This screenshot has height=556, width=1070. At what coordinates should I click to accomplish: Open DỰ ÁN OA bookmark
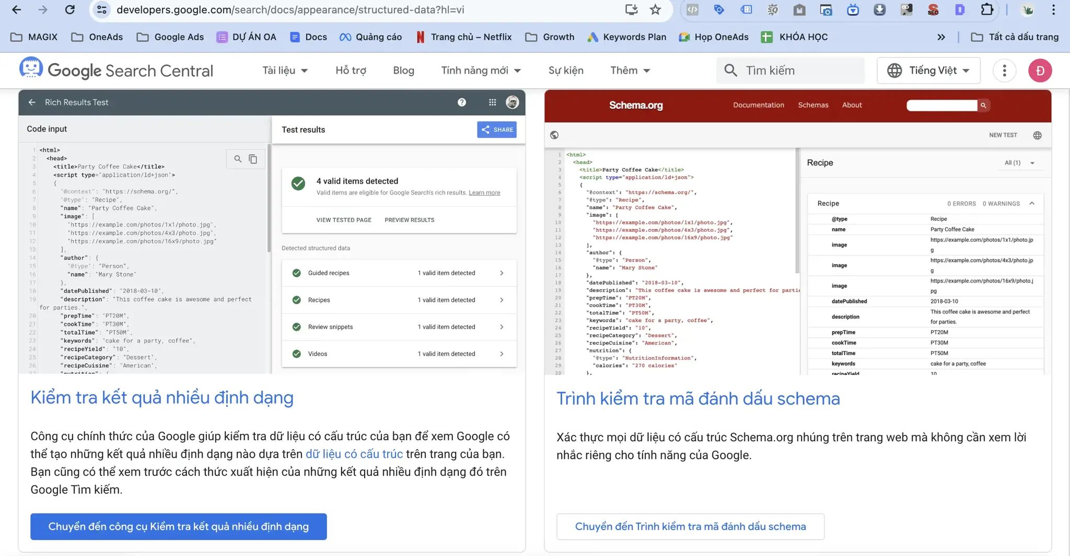click(x=247, y=37)
